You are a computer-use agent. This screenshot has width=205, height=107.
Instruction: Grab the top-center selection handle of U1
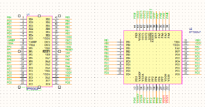39,16
